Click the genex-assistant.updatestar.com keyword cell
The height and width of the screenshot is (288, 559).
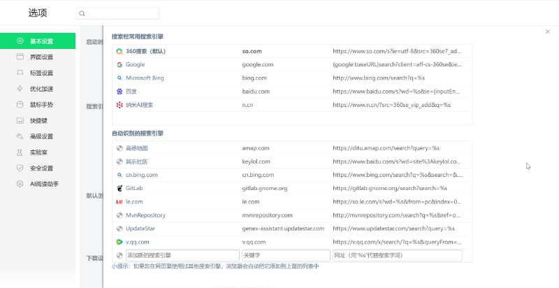[x=283, y=229]
